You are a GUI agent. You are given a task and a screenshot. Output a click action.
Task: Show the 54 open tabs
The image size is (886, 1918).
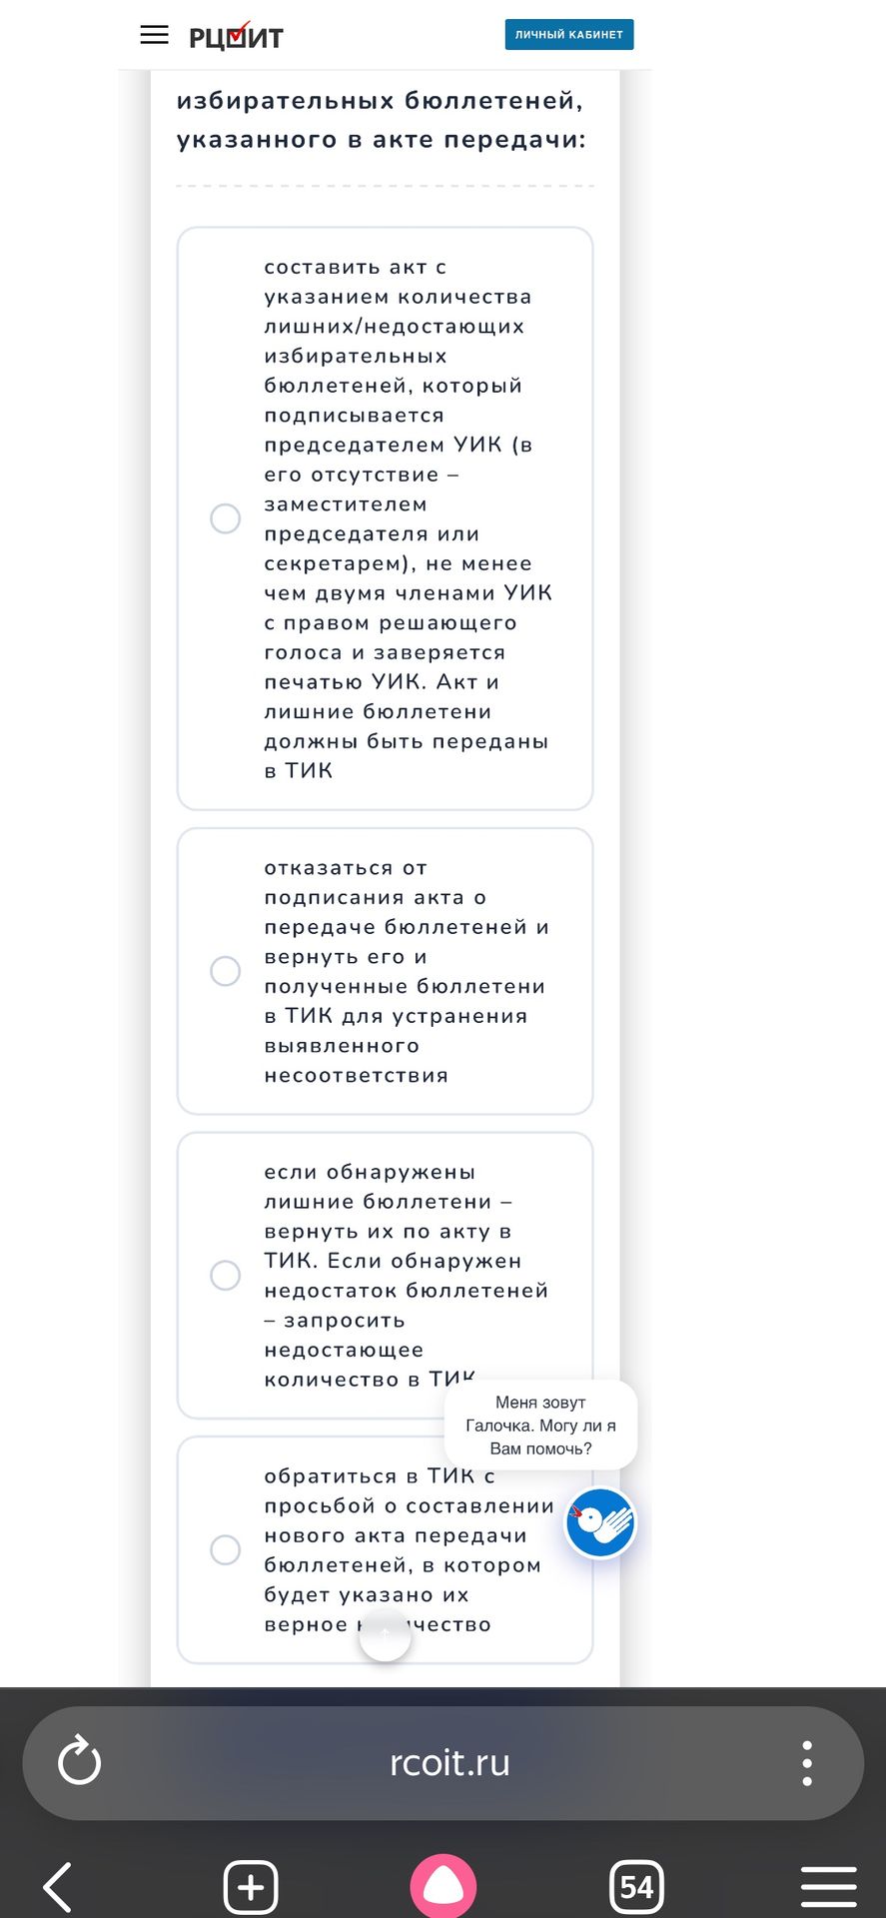[x=636, y=1887]
